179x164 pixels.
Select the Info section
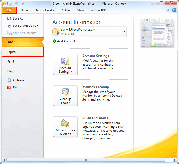(x=23, y=42)
